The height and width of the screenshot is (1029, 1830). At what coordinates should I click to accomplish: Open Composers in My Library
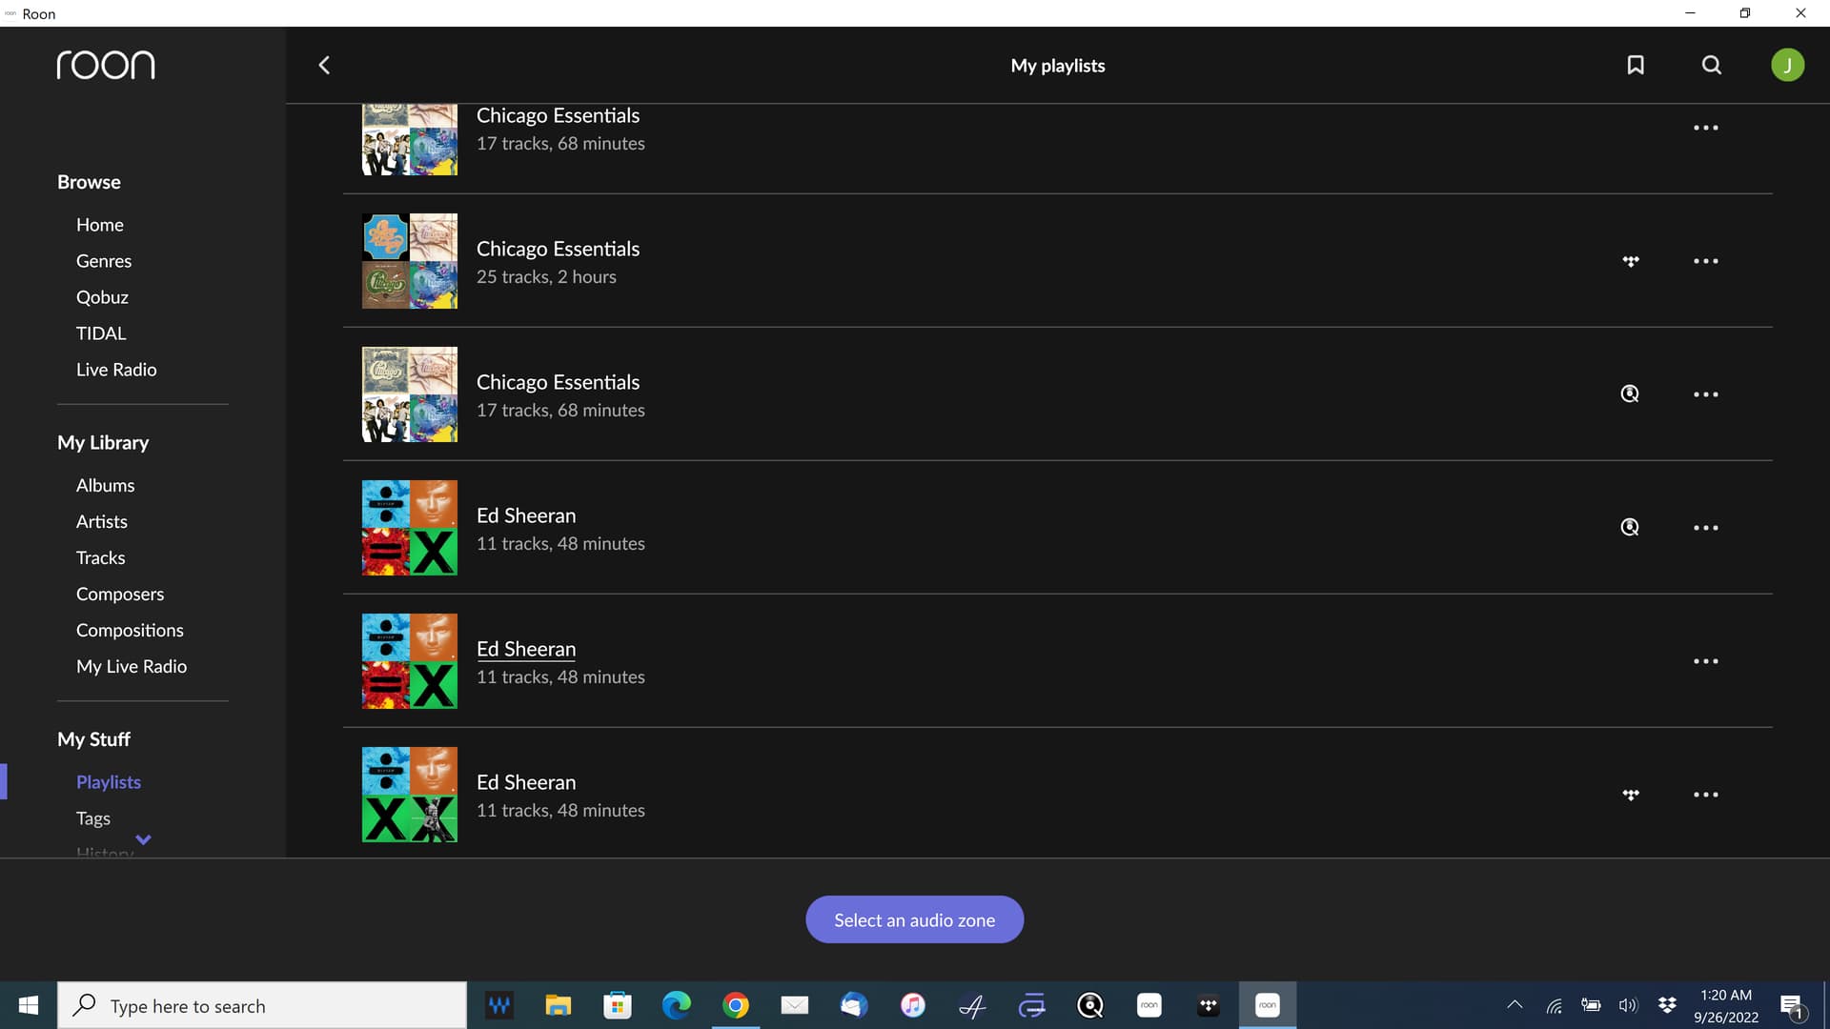(x=120, y=595)
